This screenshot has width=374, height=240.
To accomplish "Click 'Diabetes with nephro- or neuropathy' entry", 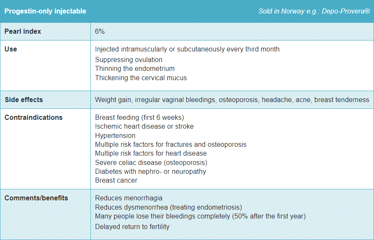I will [x=150, y=172].
